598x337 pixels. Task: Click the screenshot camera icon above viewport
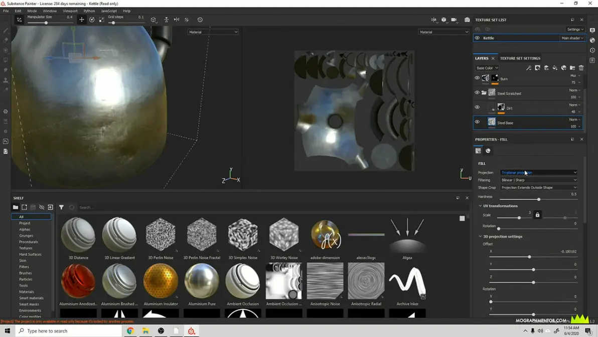(467, 20)
